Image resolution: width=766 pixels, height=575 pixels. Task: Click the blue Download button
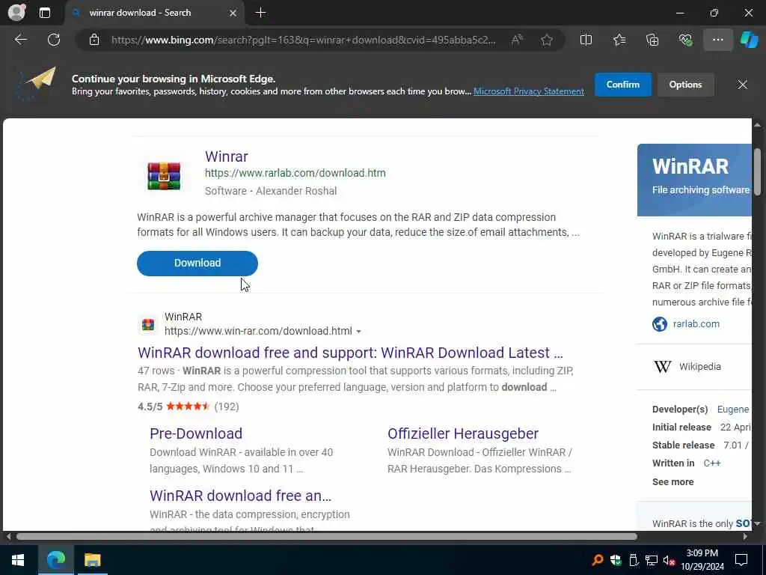click(197, 263)
